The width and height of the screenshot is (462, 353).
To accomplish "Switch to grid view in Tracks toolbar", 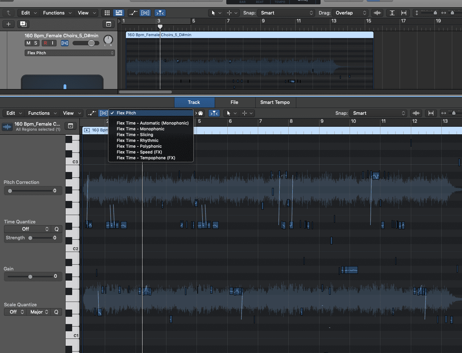I will click(x=107, y=13).
